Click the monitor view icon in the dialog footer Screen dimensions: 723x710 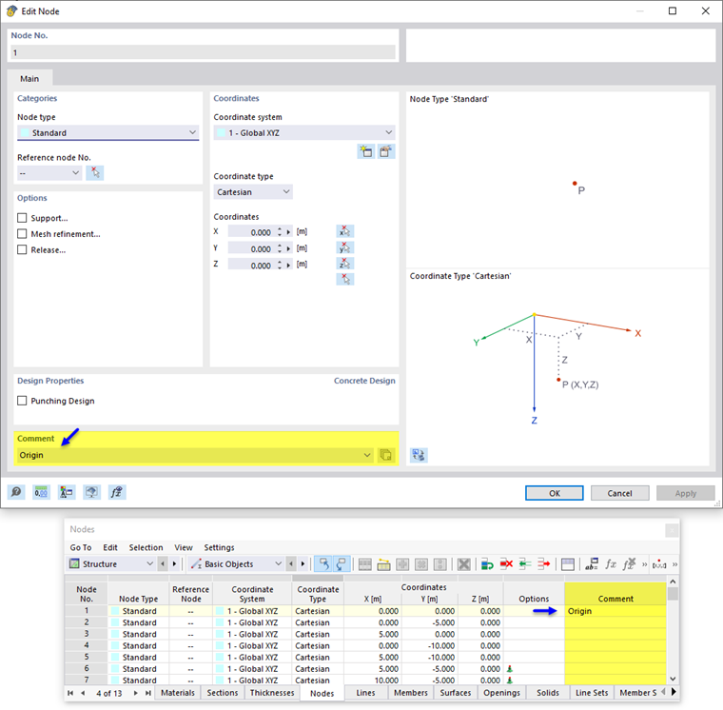(x=91, y=492)
